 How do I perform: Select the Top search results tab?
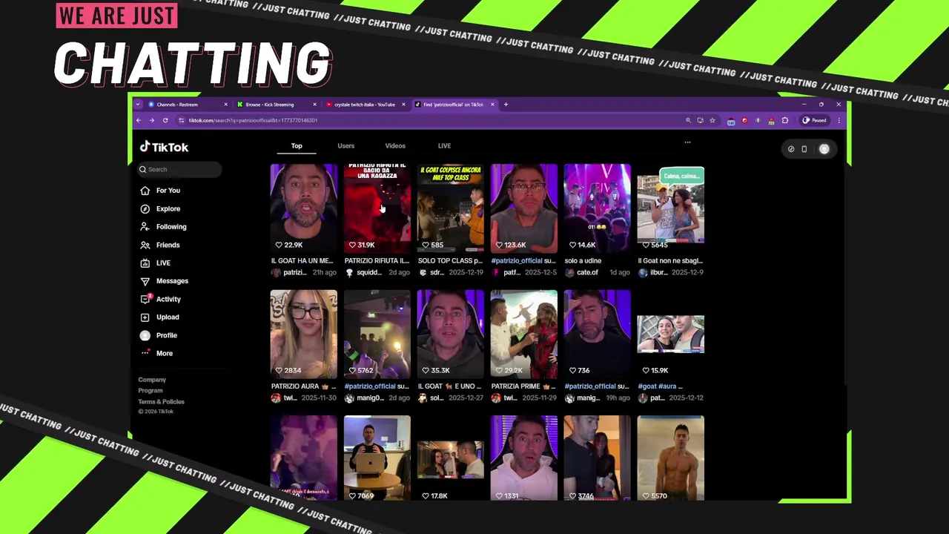tap(297, 146)
